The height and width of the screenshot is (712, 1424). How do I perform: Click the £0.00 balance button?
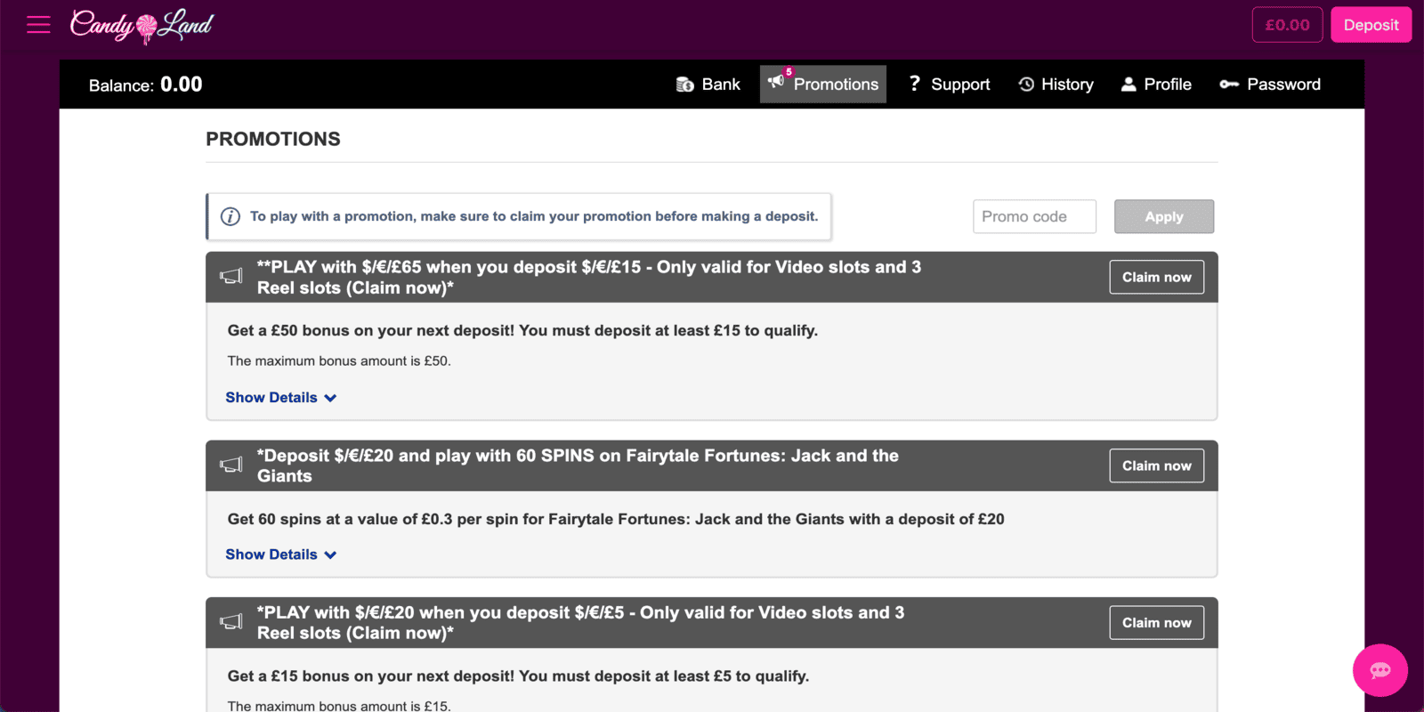(x=1287, y=25)
